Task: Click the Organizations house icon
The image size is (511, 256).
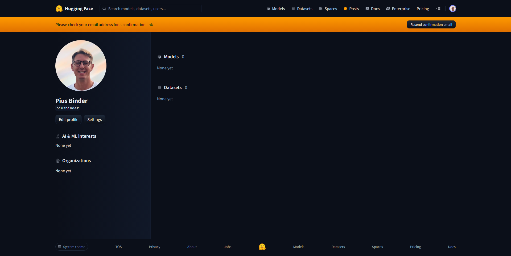Action: [x=58, y=161]
